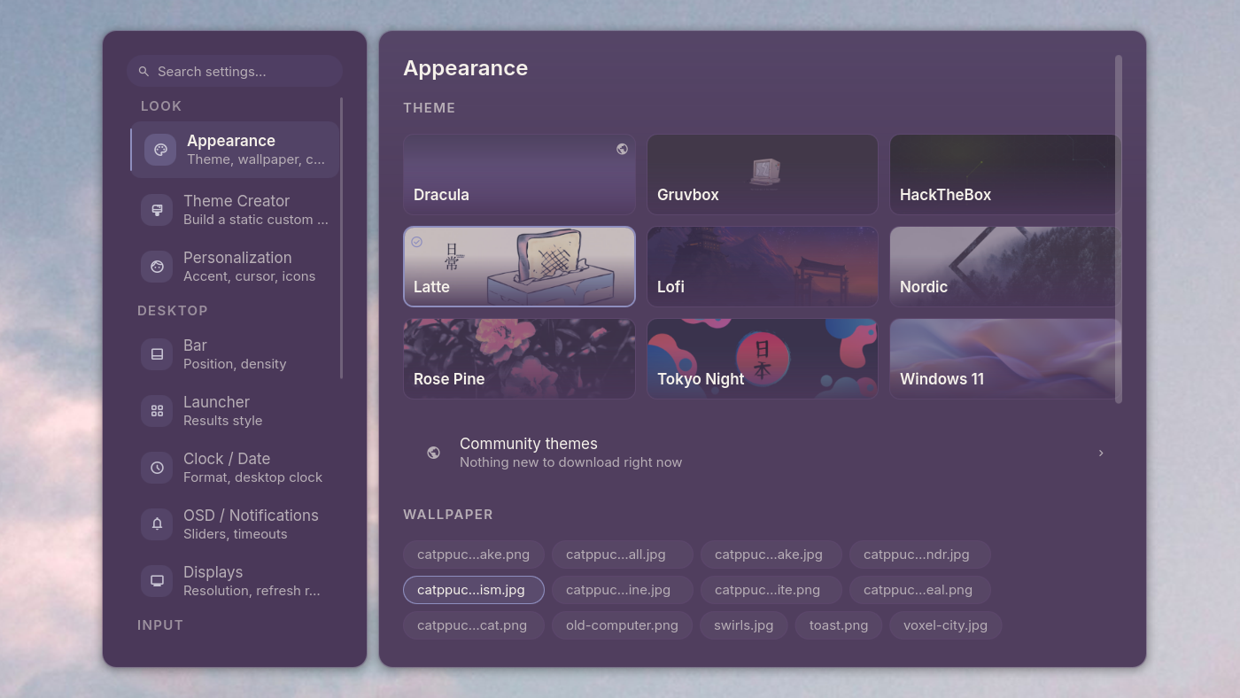1240x698 pixels.
Task: Click the Theme Creator paint roller icon
Action: pyautogui.click(x=157, y=210)
